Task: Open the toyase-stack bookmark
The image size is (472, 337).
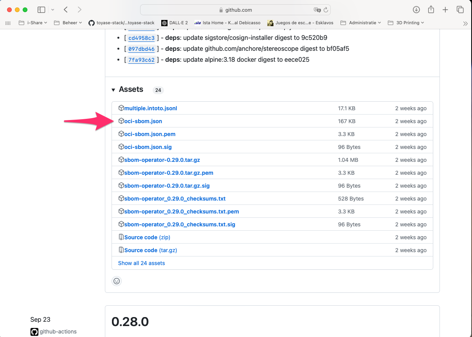Action: tap(122, 23)
